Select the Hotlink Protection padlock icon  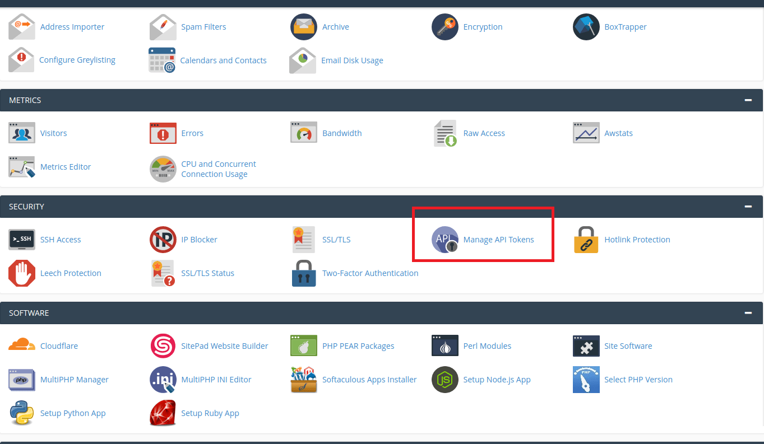pyautogui.click(x=586, y=240)
